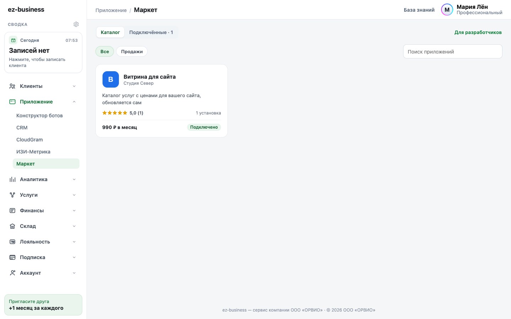Viewport: 511px width, 319px height.
Task: Click the Приложение section icon
Action: pos(12,102)
